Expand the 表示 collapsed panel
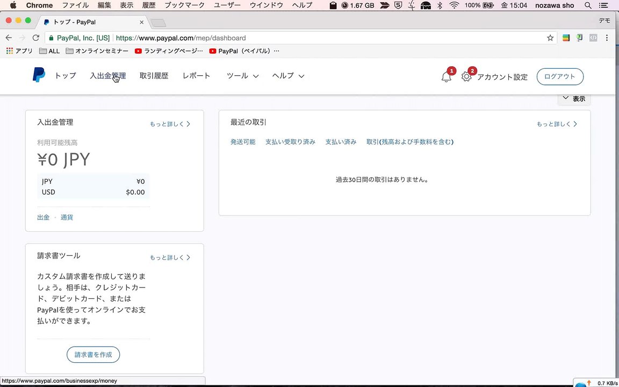The width and height of the screenshot is (619, 387). click(574, 99)
